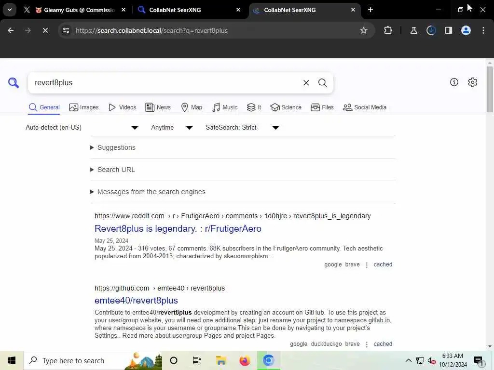Submit search with magnifier button
This screenshot has width=494, height=370.
click(322, 83)
